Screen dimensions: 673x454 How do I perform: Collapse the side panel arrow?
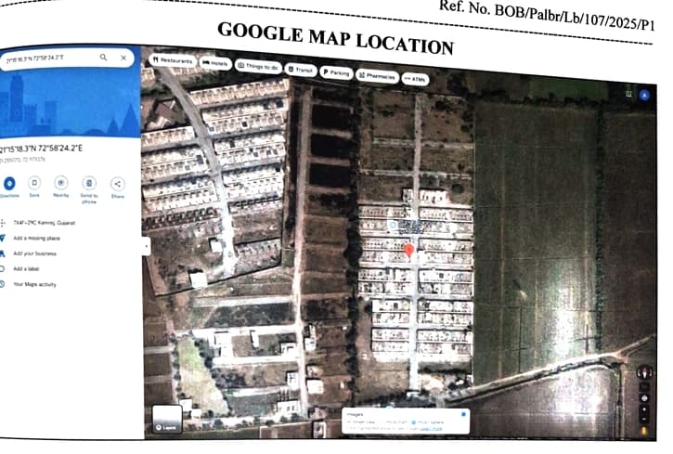pos(147,246)
